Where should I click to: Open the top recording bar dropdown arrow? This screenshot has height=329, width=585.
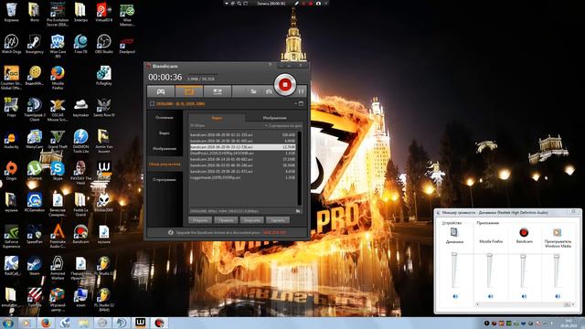tap(226, 3)
